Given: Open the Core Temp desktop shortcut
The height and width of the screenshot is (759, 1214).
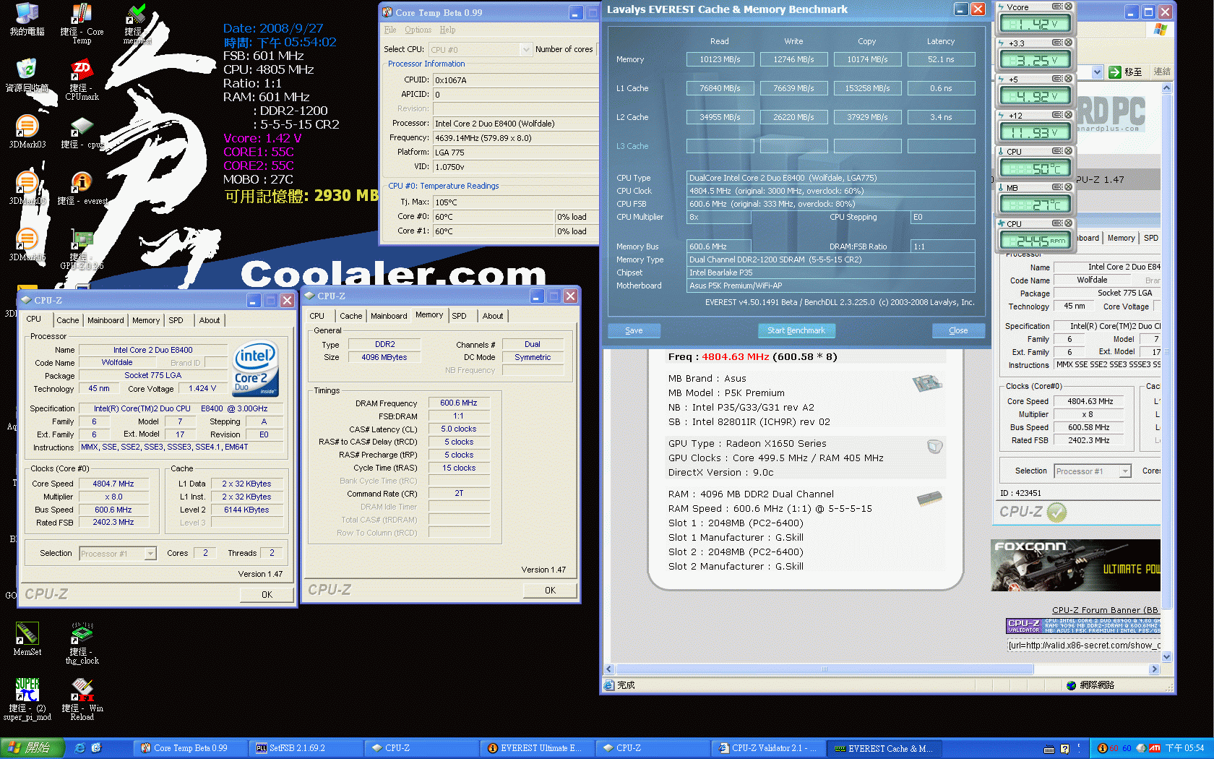Looking at the screenshot, I should click(82, 24).
